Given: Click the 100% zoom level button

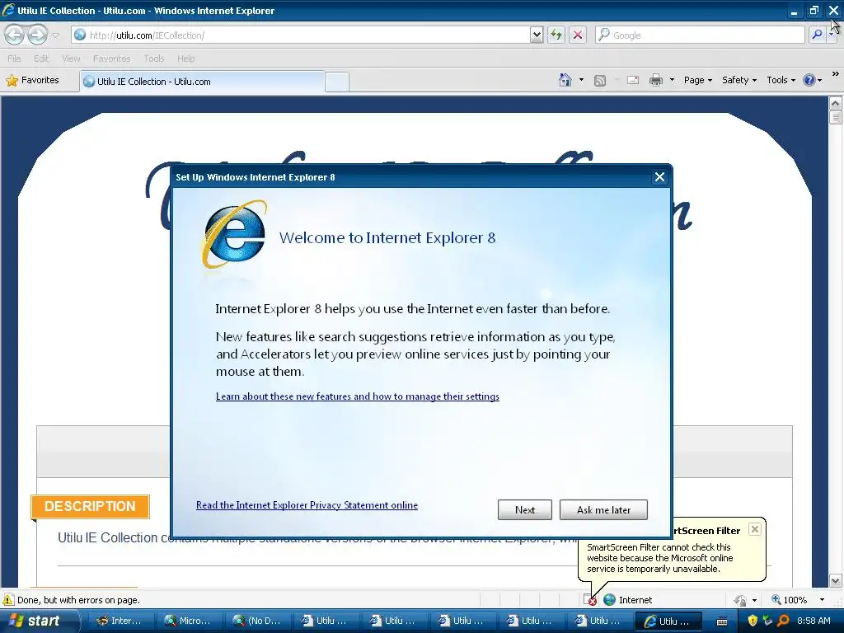Looking at the screenshot, I should coord(789,600).
